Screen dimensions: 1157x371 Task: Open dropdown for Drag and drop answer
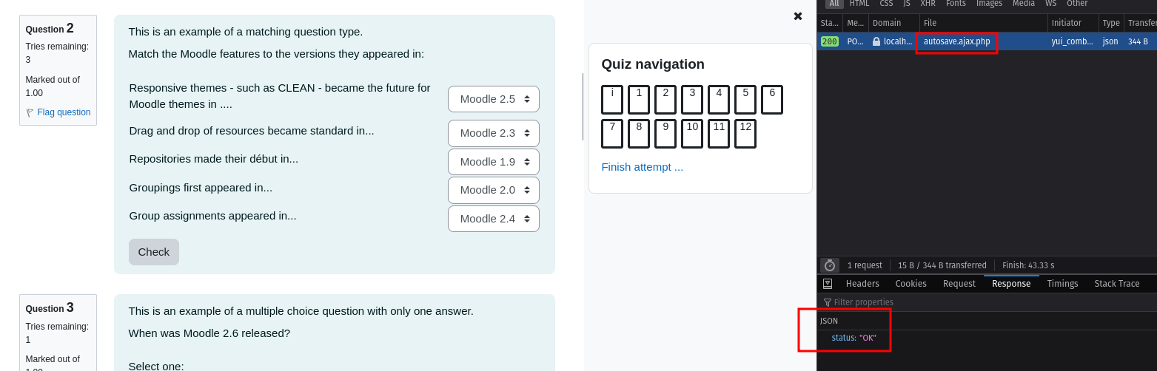tap(494, 133)
